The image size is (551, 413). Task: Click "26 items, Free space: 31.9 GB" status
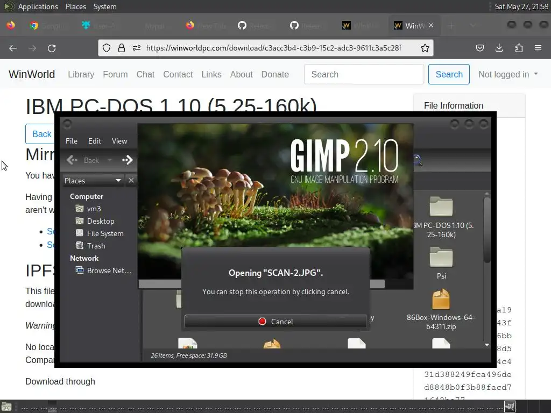point(189,355)
